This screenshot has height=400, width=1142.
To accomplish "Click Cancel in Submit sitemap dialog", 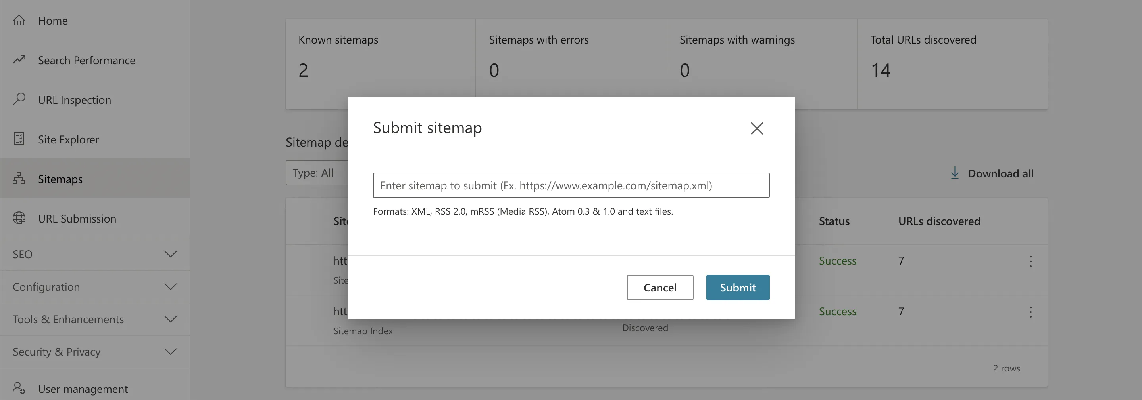I will click(x=659, y=287).
